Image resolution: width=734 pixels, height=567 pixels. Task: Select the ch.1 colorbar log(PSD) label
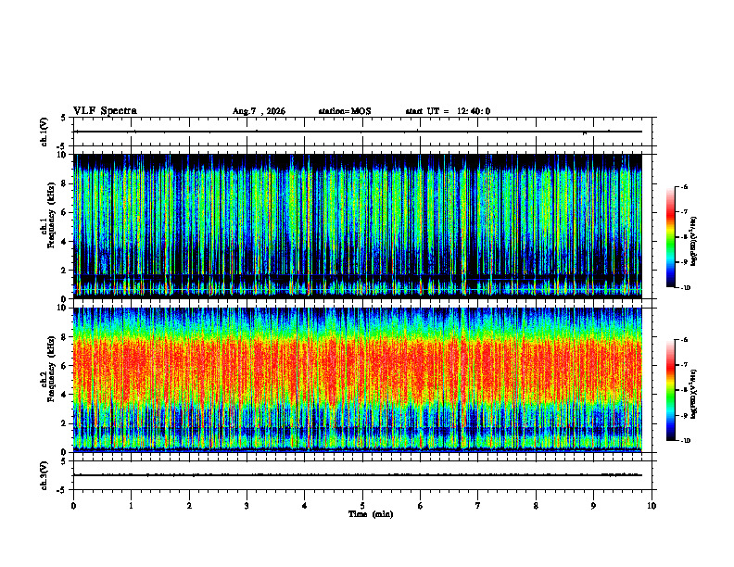[694, 241]
